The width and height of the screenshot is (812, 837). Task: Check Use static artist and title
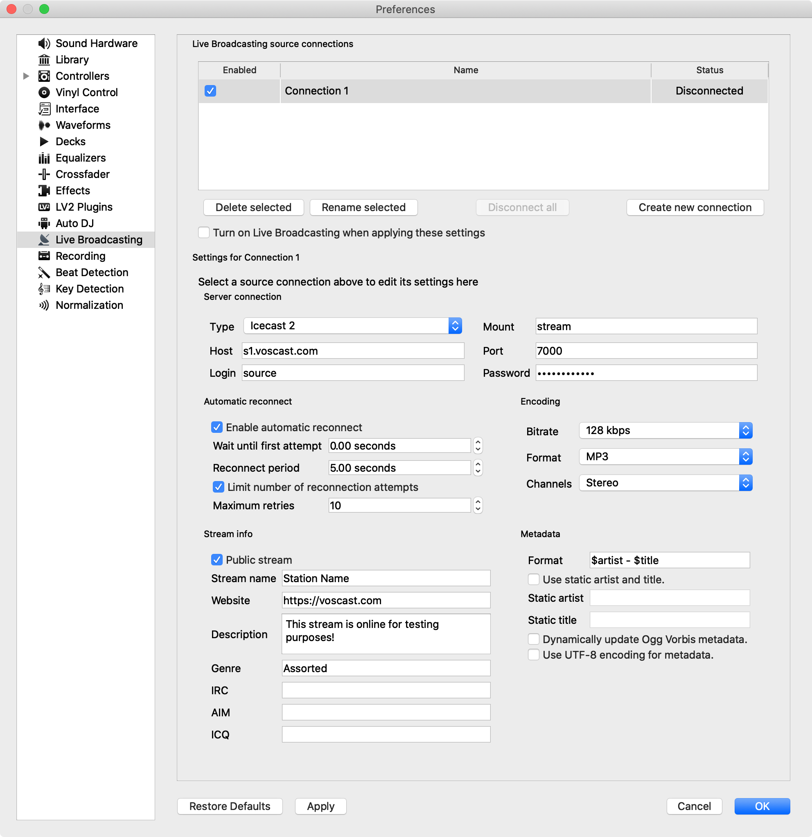coord(534,580)
